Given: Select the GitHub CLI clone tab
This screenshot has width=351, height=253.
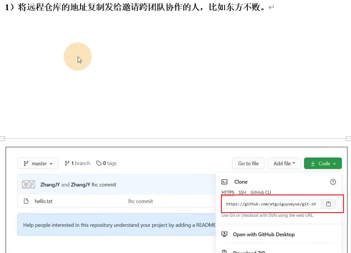Looking at the screenshot, I should point(261,192).
